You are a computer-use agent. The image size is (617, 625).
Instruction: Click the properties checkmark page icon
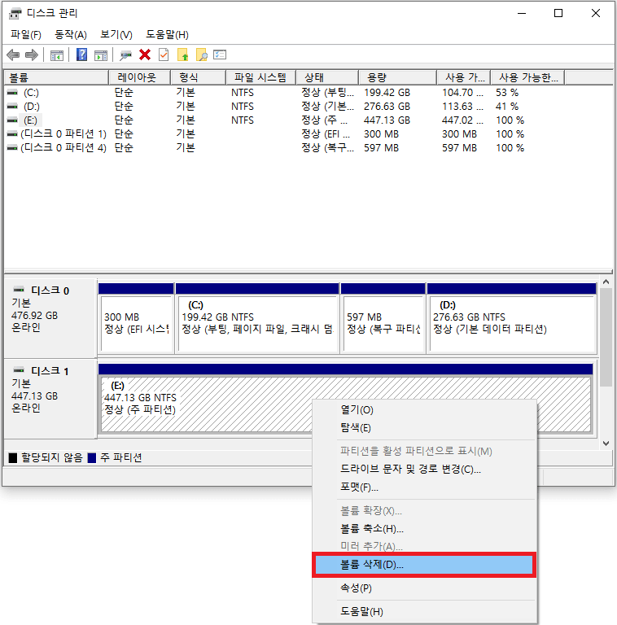tap(164, 55)
